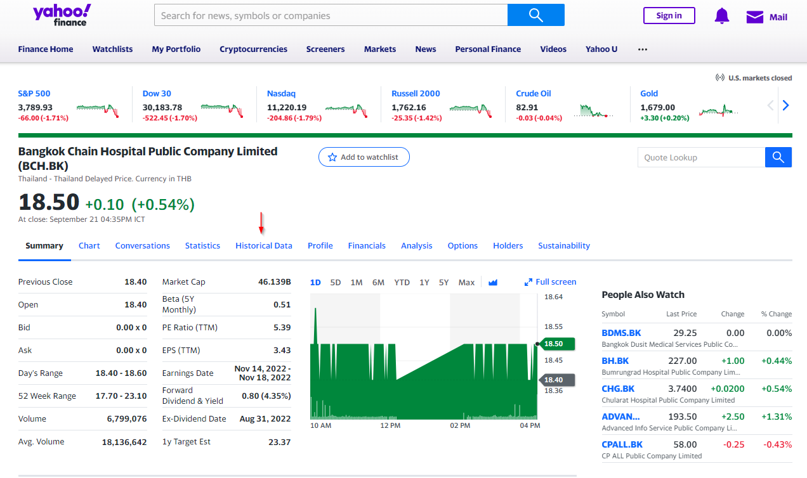Select the 1Y chart range
The height and width of the screenshot is (478, 807).
point(424,283)
